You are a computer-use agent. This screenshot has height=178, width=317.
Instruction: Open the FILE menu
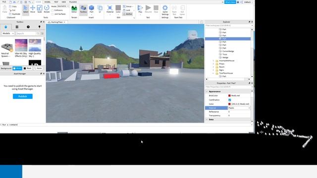[x=4, y=2]
